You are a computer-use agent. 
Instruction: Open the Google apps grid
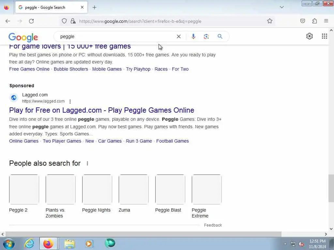click(x=325, y=36)
